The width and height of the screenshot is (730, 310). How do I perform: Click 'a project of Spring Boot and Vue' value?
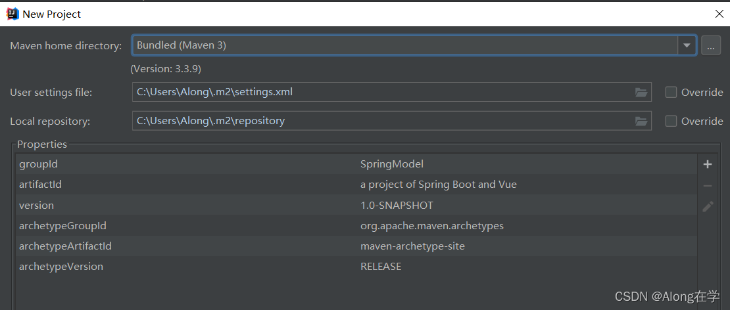pyautogui.click(x=439, y=185)
